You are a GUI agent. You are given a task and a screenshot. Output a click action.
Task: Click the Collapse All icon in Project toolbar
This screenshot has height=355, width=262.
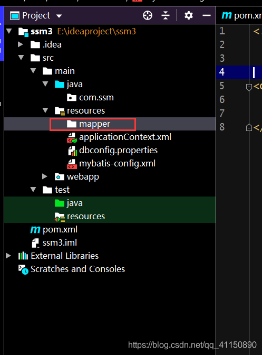click(x=166, y=15)
